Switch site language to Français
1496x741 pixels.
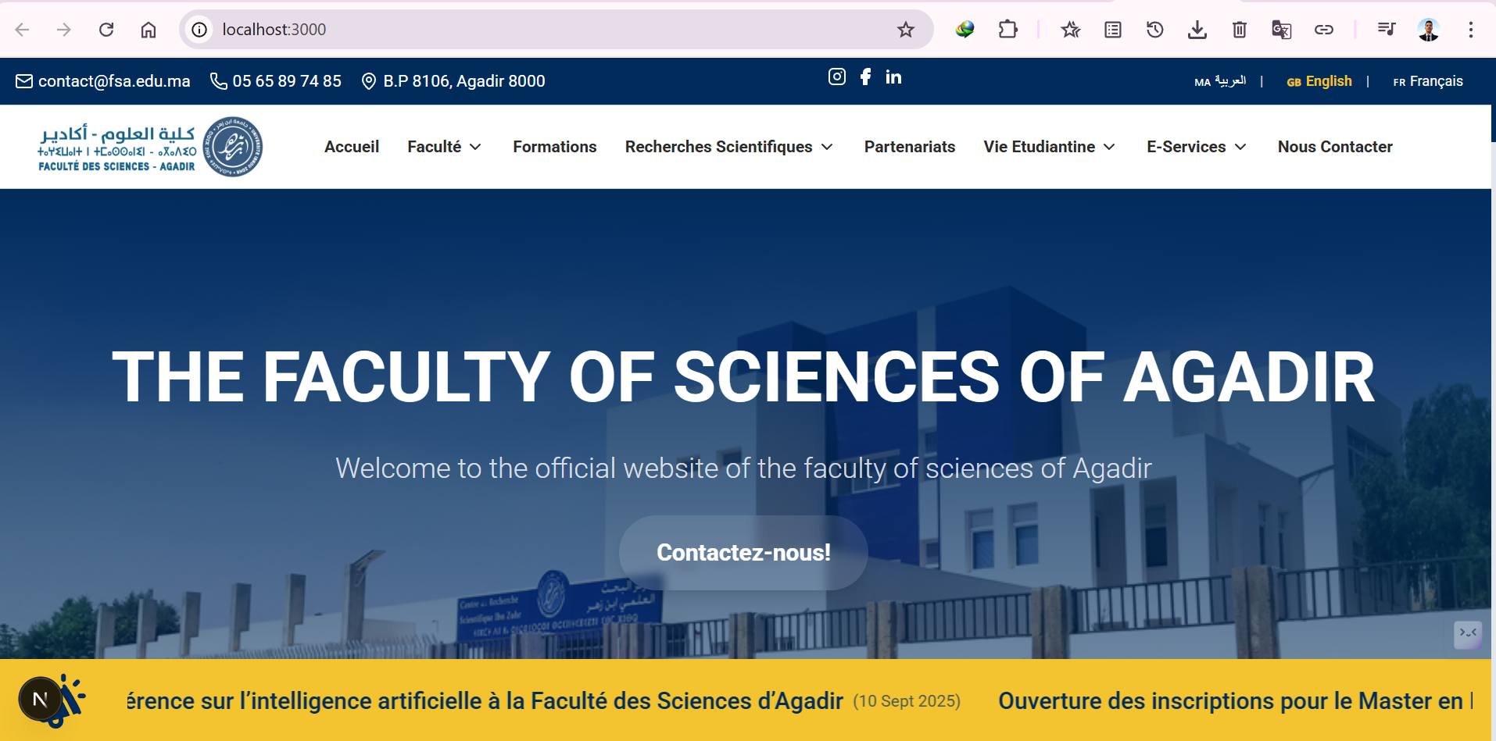tap(1427, 81)
